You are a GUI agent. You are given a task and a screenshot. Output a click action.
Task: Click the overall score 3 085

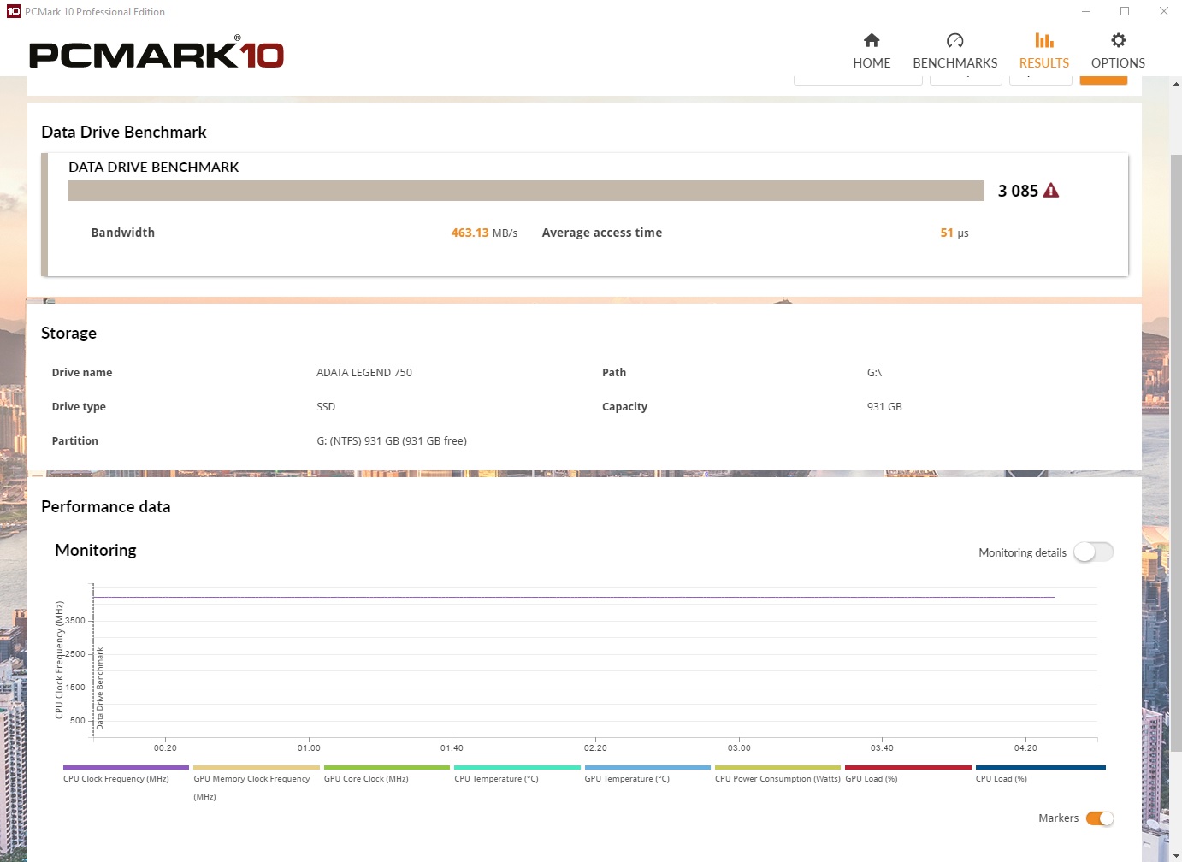click(x=1018, y=191)
